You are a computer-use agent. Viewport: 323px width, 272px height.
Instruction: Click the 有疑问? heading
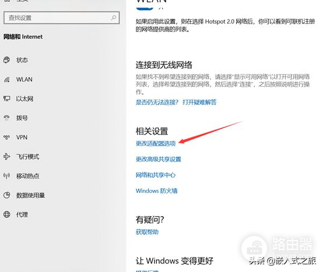pos(150,220)
